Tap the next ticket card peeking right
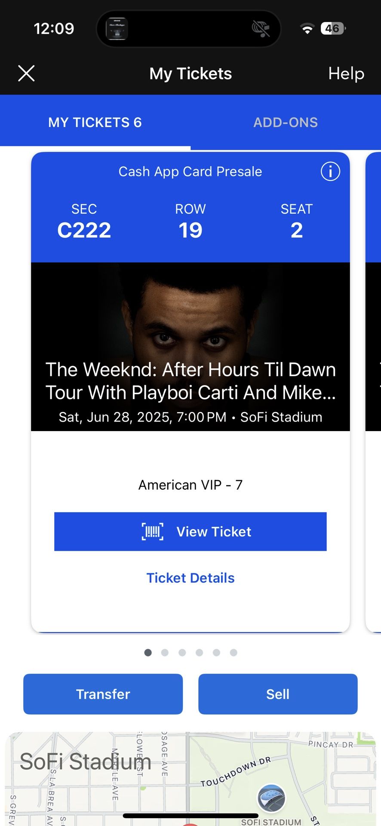 click(x=373, y=387)
